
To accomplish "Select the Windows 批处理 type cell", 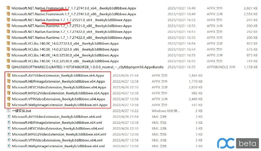I will 166,111.
